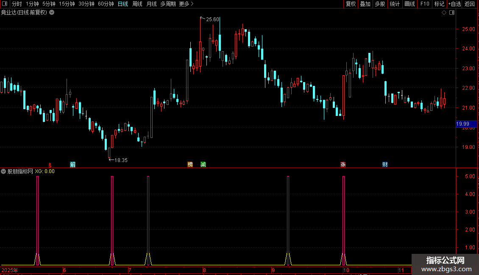
Task: Click month 9 on the time axis
Action: tap(273, 270)
